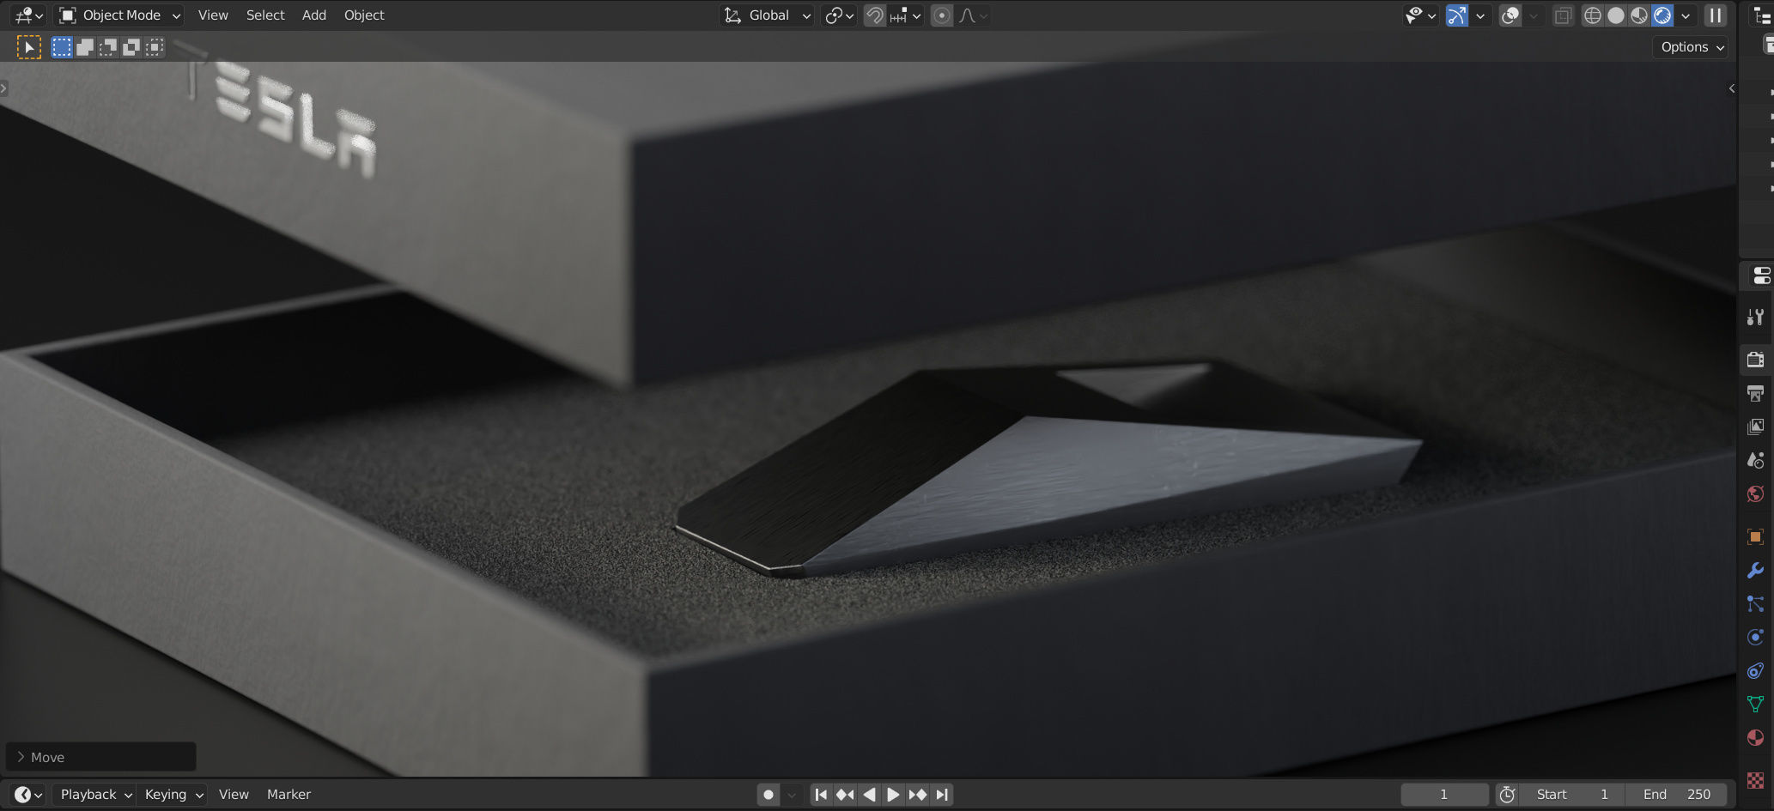1774x811 pixels.
Task: Switch to Solid viewport shading
Action: (1616, 15)
